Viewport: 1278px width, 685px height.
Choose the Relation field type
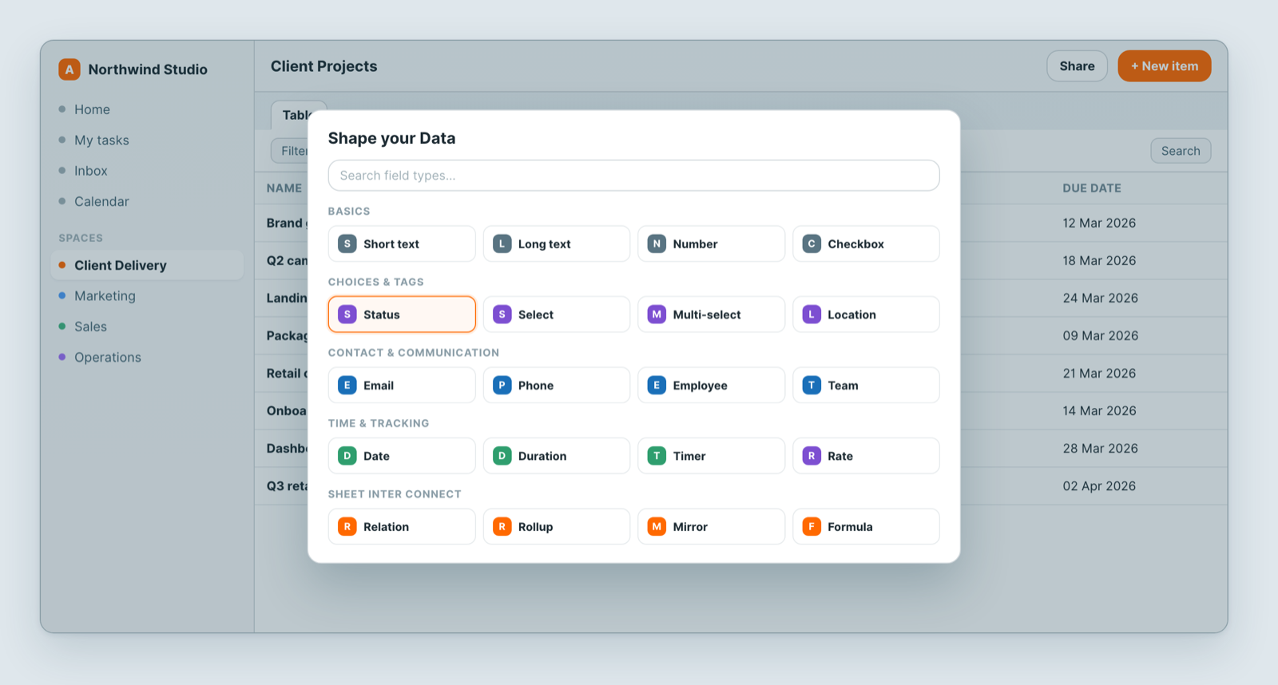coord(402,527)
